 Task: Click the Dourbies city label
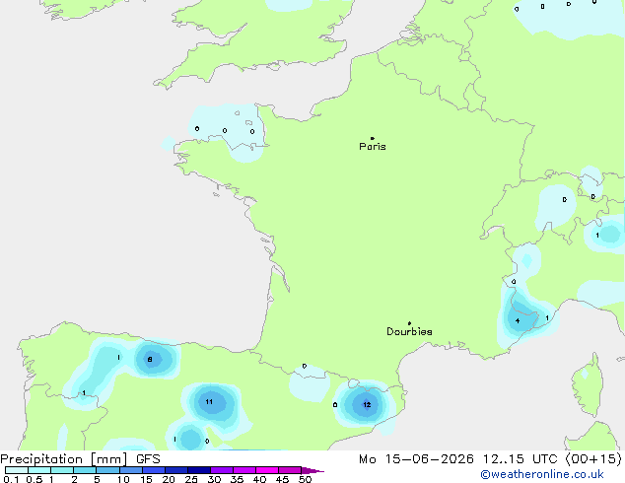coord(409,331)
